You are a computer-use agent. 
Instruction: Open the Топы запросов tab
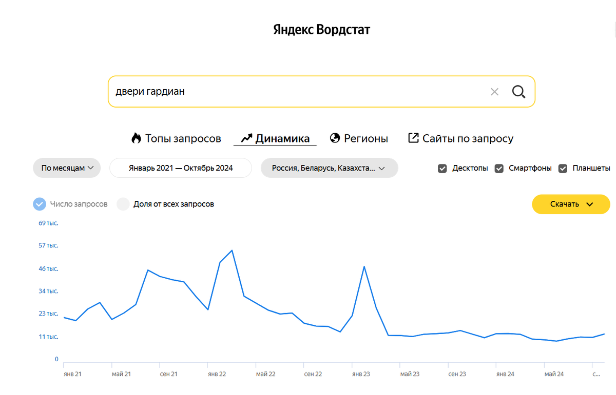(x=176, y=138)
